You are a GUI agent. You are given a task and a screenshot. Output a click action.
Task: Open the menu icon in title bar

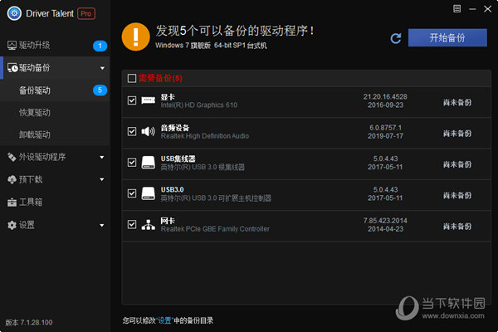click(456, 10)
